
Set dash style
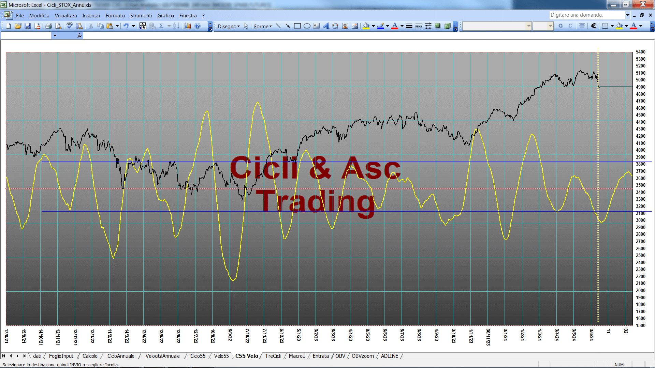coord(419,26)
